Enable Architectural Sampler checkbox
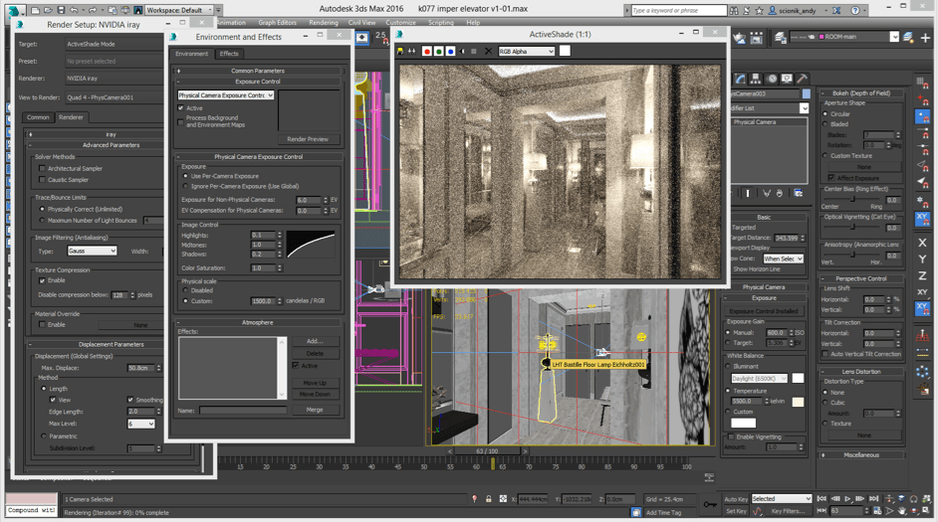Image resolution: width=938 pixels, height=522 pixels. point(42,168)
